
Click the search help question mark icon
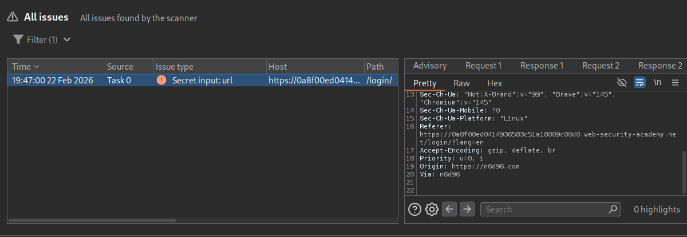(x=414, y=209)
